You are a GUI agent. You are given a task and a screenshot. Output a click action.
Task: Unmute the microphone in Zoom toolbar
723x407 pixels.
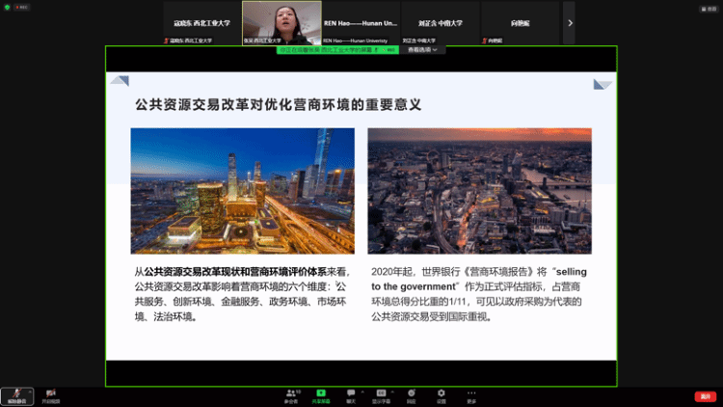[x=14, y=394]
